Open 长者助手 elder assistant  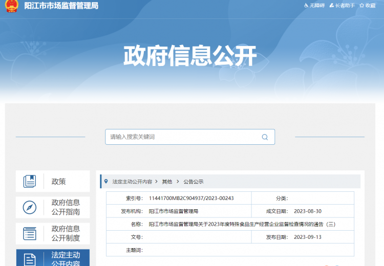point(342,6)
